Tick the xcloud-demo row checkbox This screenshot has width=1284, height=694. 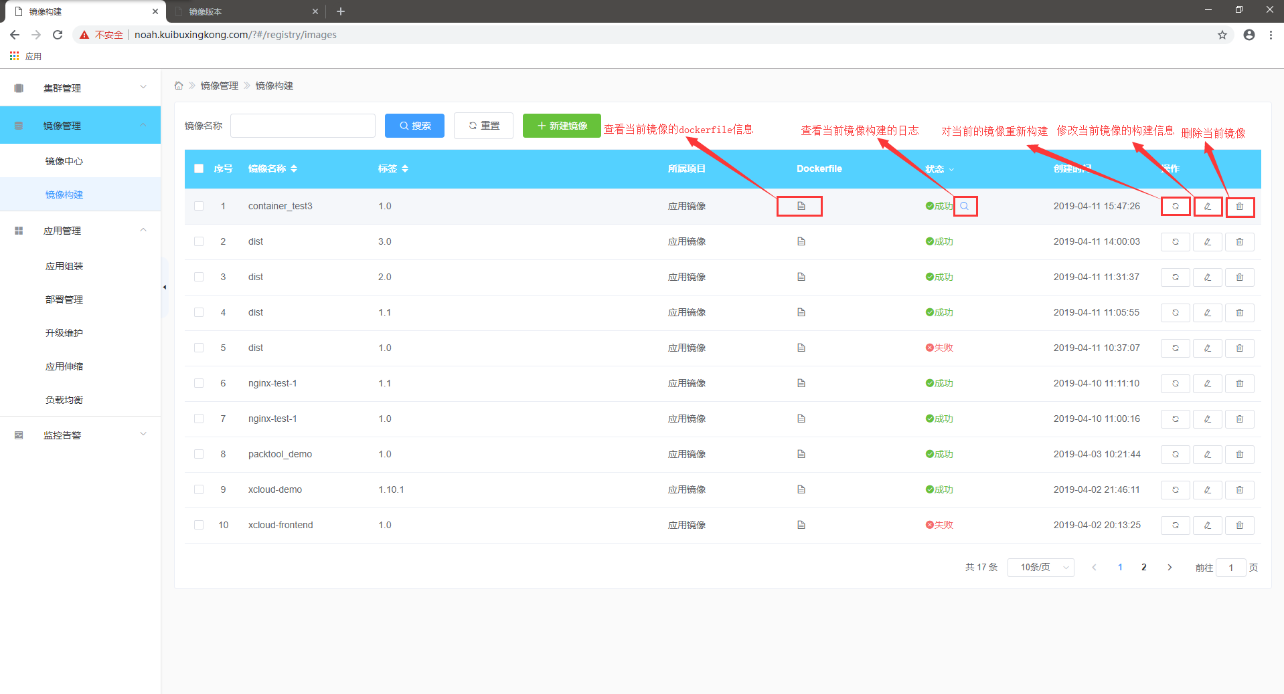[x=199, y=489]
